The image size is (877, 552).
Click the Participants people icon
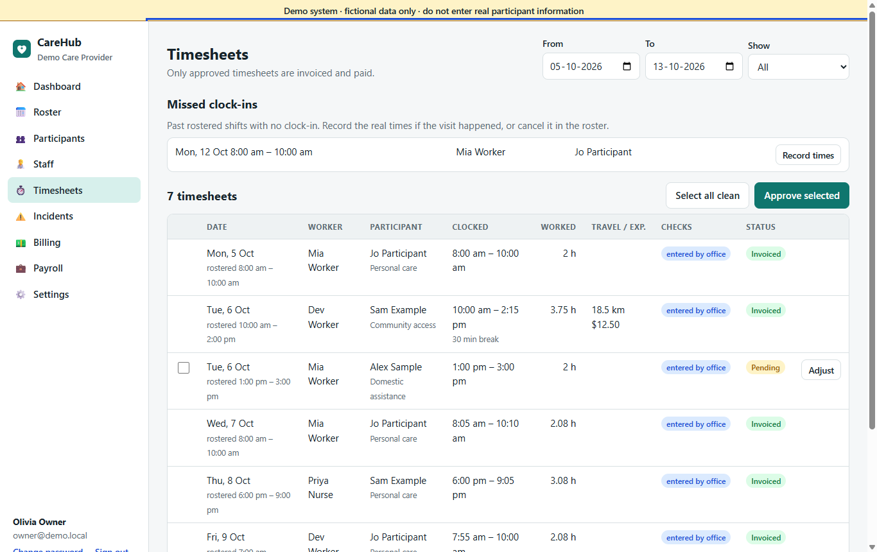click(x=21, y=139)
